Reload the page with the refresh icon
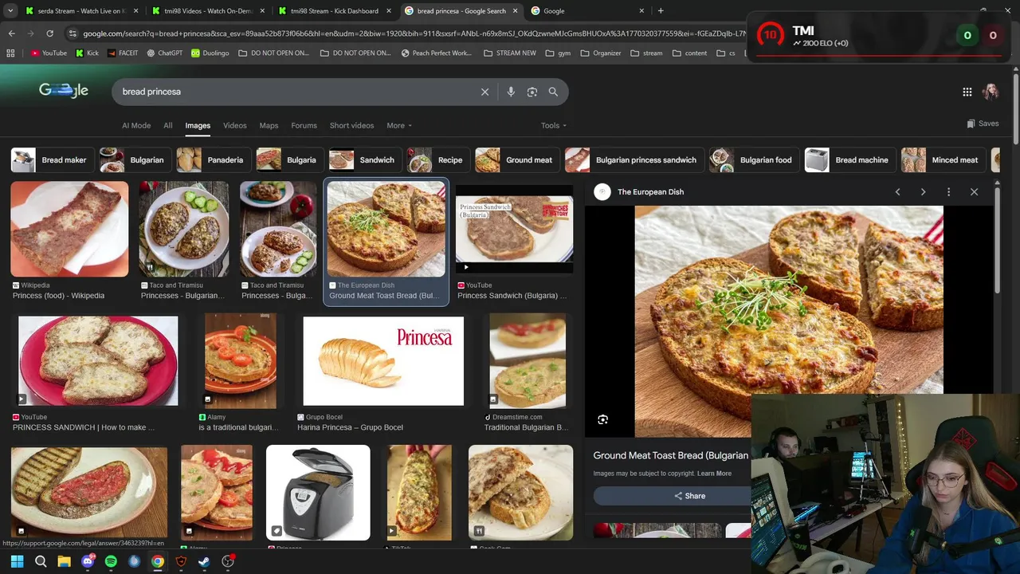This screenshot has height=574, width=1020. [x=49, y=33]
